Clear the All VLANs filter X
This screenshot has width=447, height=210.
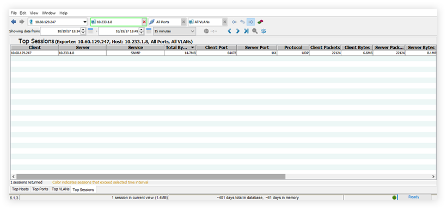click(x=225, y=22)
